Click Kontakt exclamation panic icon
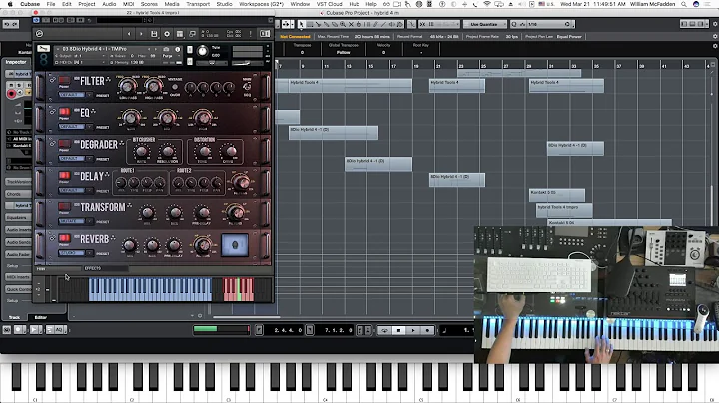Viewport: 719px width, 403px height. 250,34
